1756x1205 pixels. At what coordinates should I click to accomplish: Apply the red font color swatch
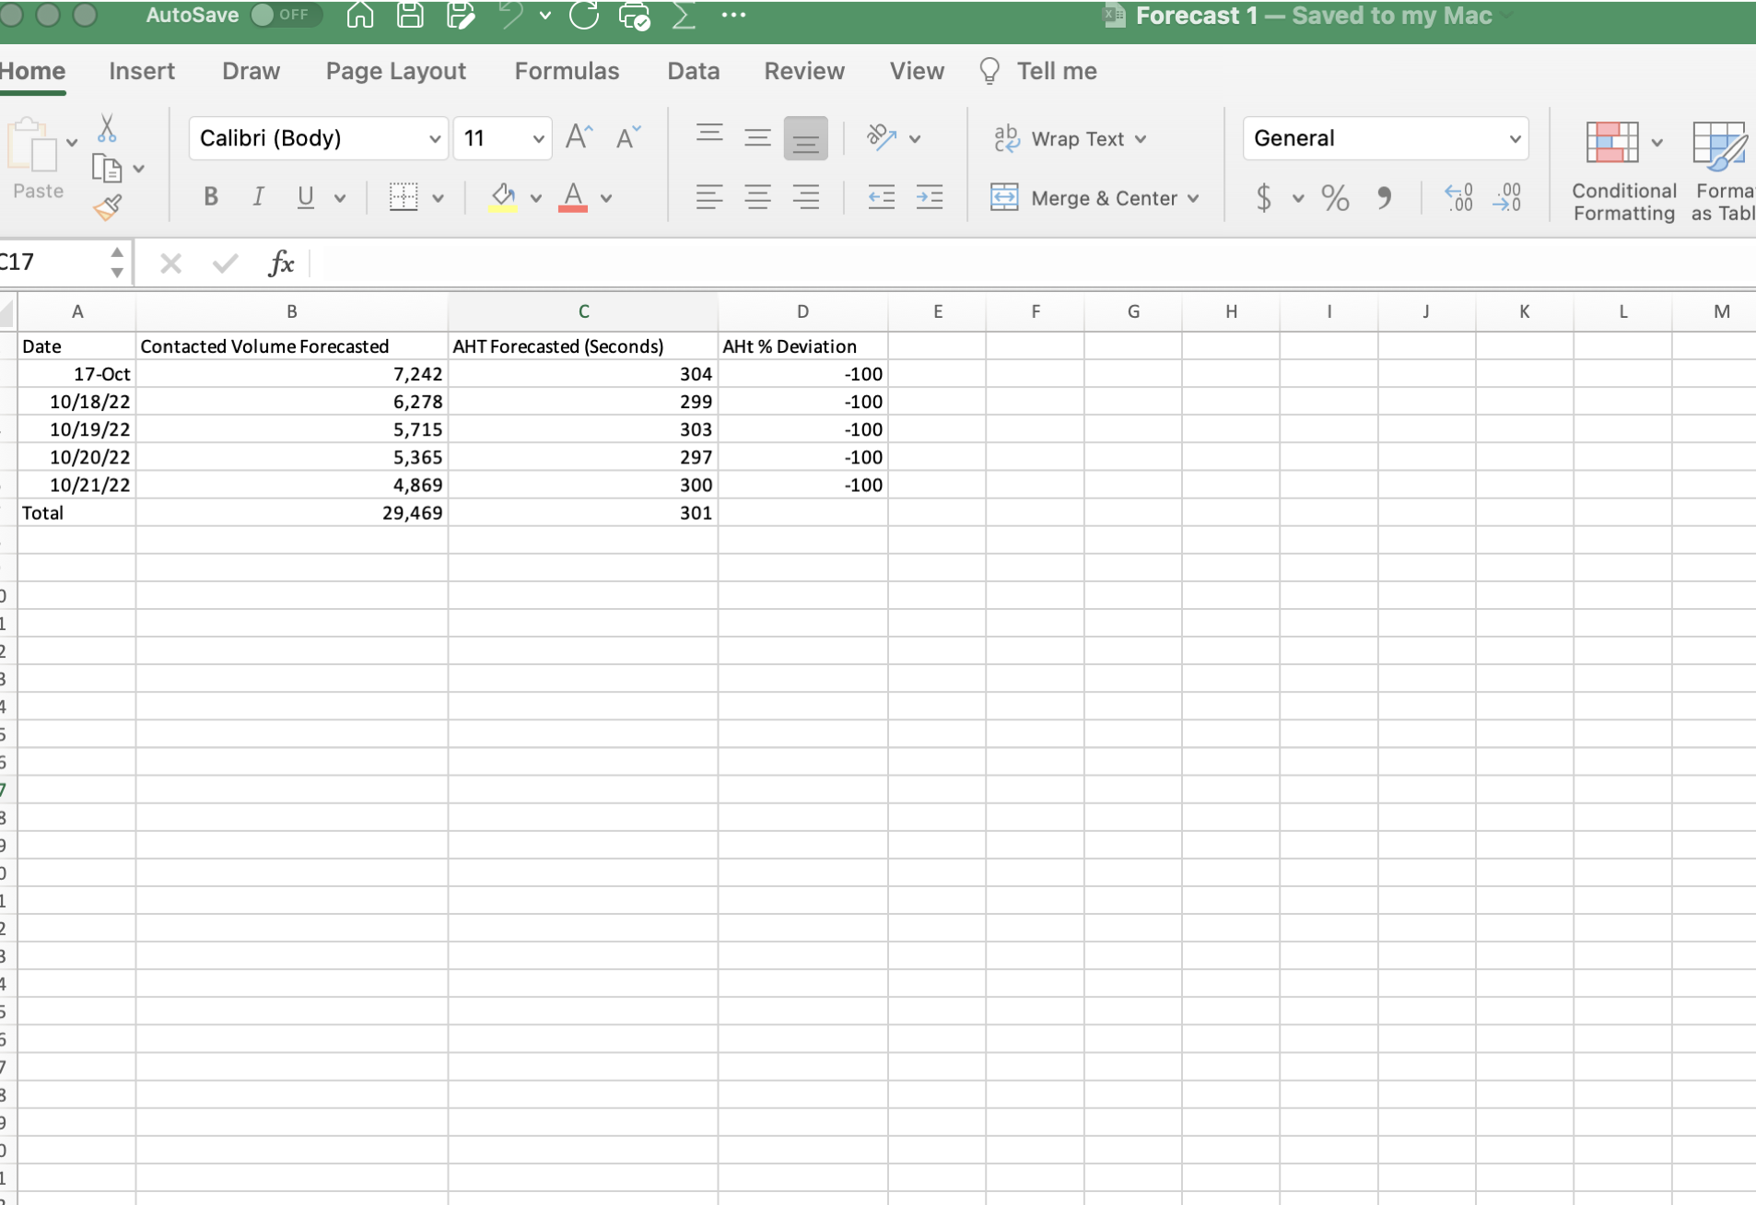point(573,197)
